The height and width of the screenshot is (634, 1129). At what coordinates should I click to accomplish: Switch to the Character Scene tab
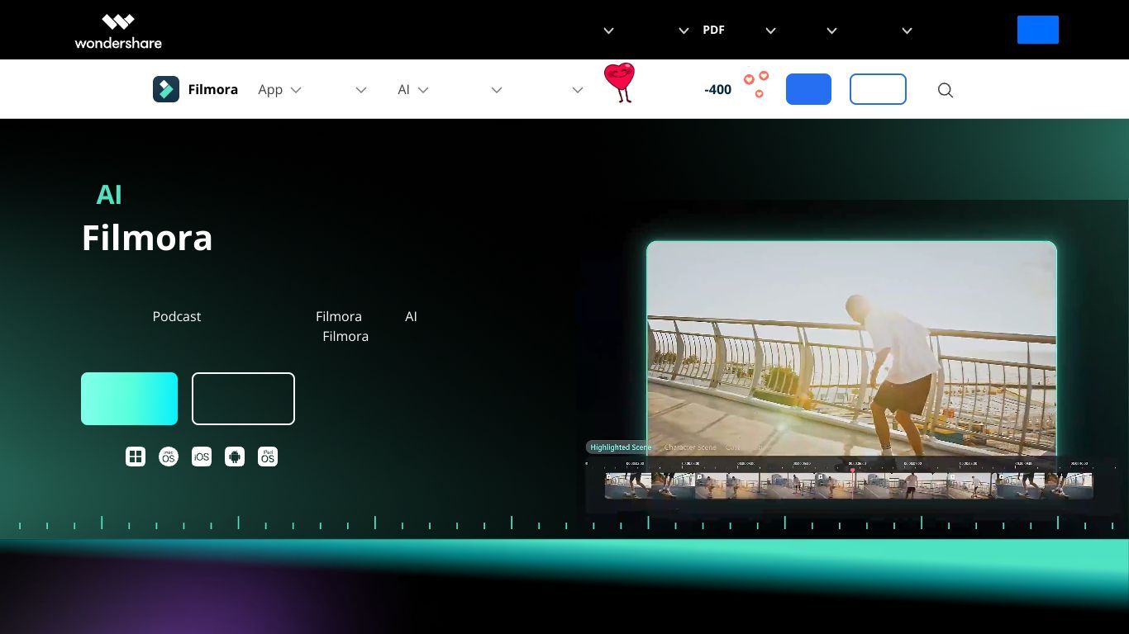[690, 447]
